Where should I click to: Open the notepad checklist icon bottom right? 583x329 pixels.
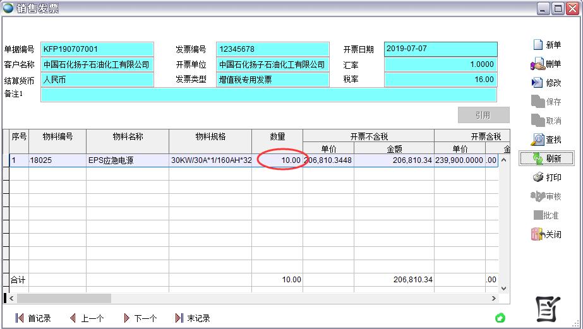(547, 308)
